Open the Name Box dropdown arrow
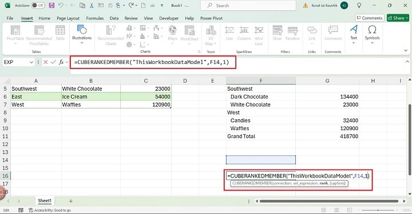Viewport: 412px width, 214px height. click(31, 62)
